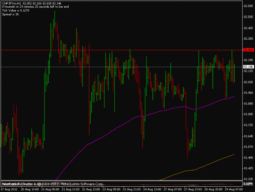This screenshot has width=255, height=192.
Task: Click the 81.415 price axis label
Action: click(248, 168)
